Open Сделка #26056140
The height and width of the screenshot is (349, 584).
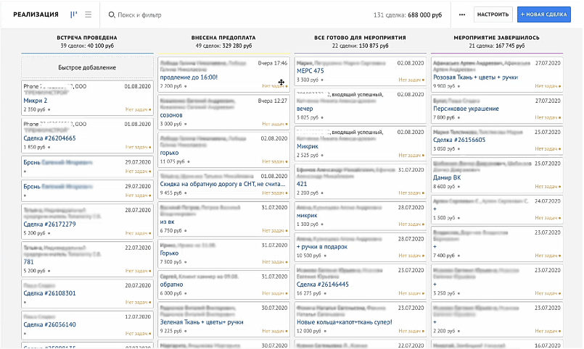49,324
